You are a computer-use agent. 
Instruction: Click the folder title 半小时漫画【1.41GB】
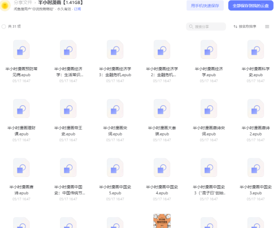tap(60, 3)
